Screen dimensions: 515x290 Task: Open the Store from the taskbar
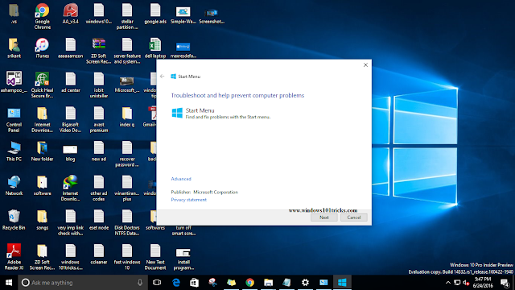click(x=195, y=283)
